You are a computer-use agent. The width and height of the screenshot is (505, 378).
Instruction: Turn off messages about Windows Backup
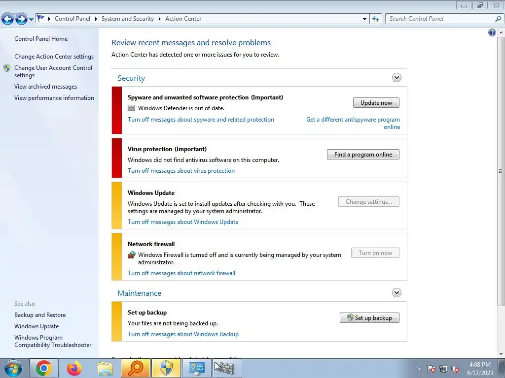(x=183, y=334)
